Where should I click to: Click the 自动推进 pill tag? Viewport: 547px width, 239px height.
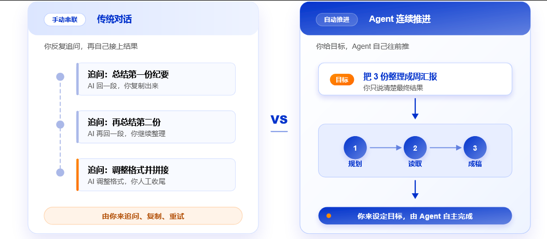(x=337, y=20)
